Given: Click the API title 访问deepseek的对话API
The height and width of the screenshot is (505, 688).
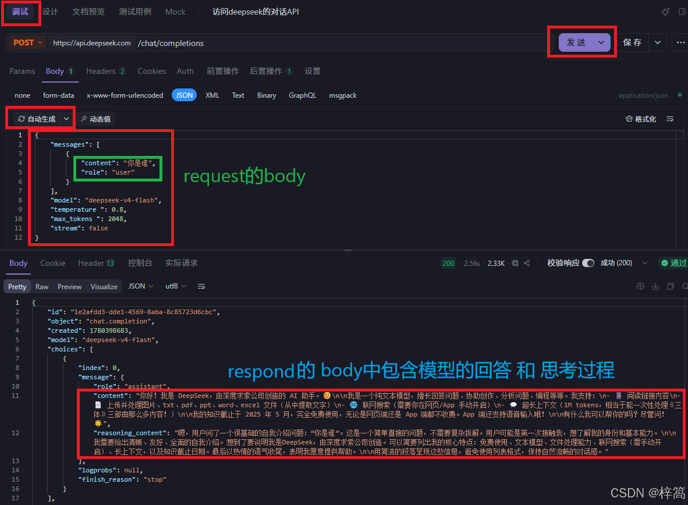Looking at the screenshot, I should coord(256,12).
